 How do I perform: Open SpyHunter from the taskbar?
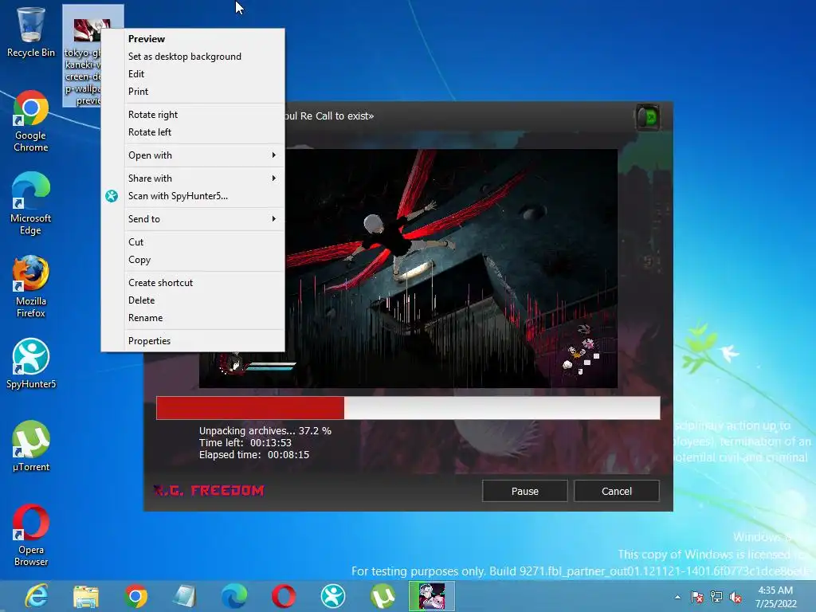click(333, 596)
